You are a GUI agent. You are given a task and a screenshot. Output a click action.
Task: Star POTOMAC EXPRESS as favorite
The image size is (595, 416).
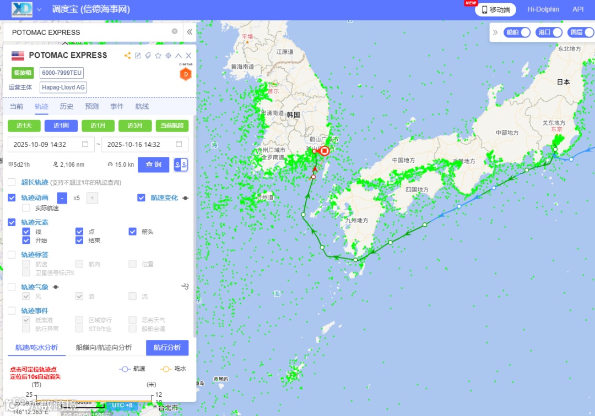pyautogui.click(x=158, y=56)
